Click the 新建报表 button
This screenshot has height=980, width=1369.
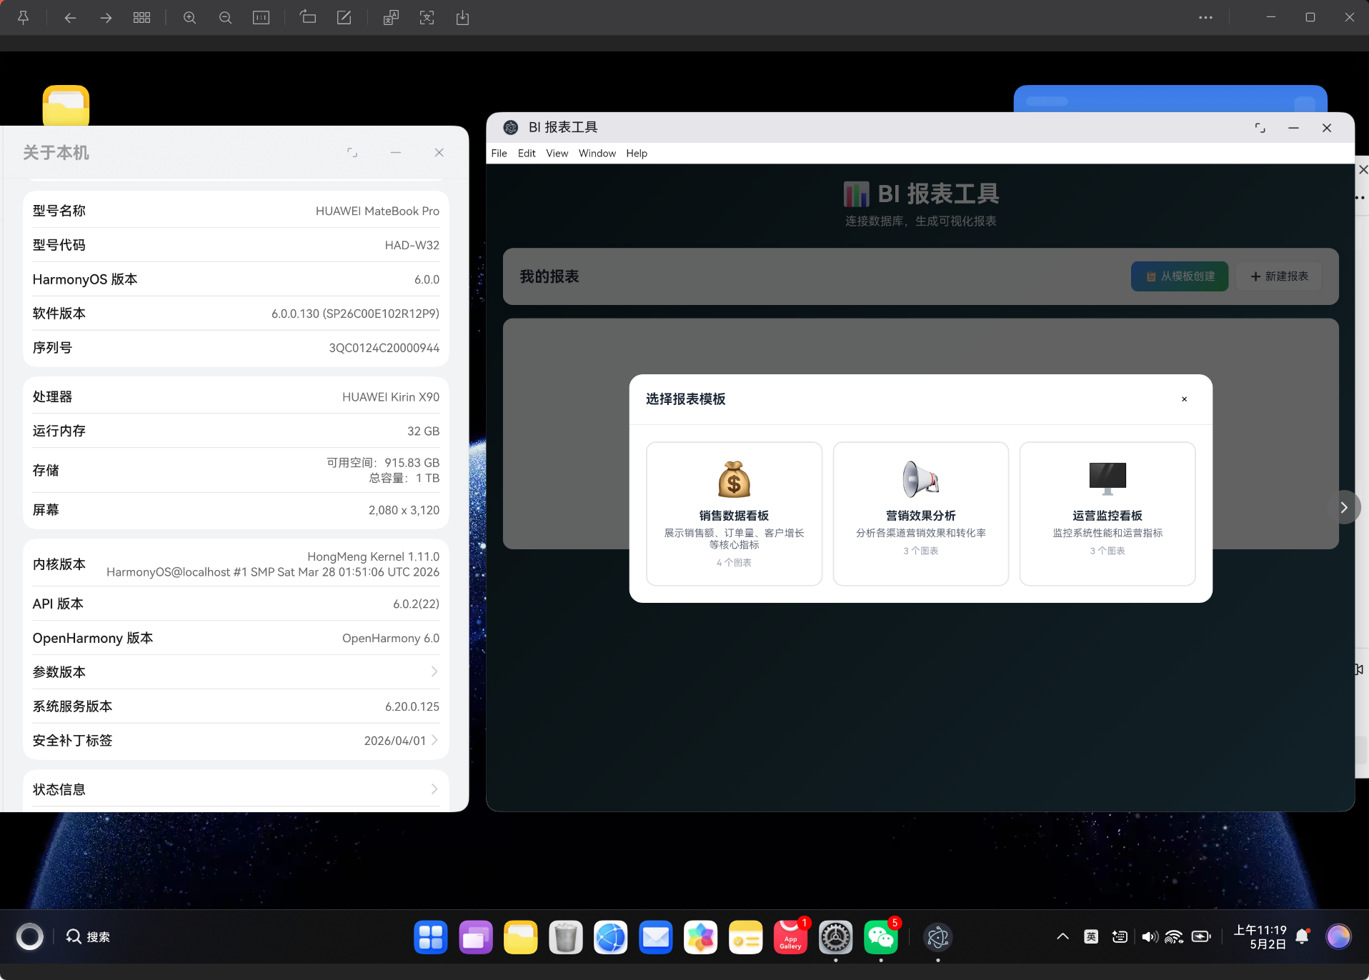pos(1279,276)
